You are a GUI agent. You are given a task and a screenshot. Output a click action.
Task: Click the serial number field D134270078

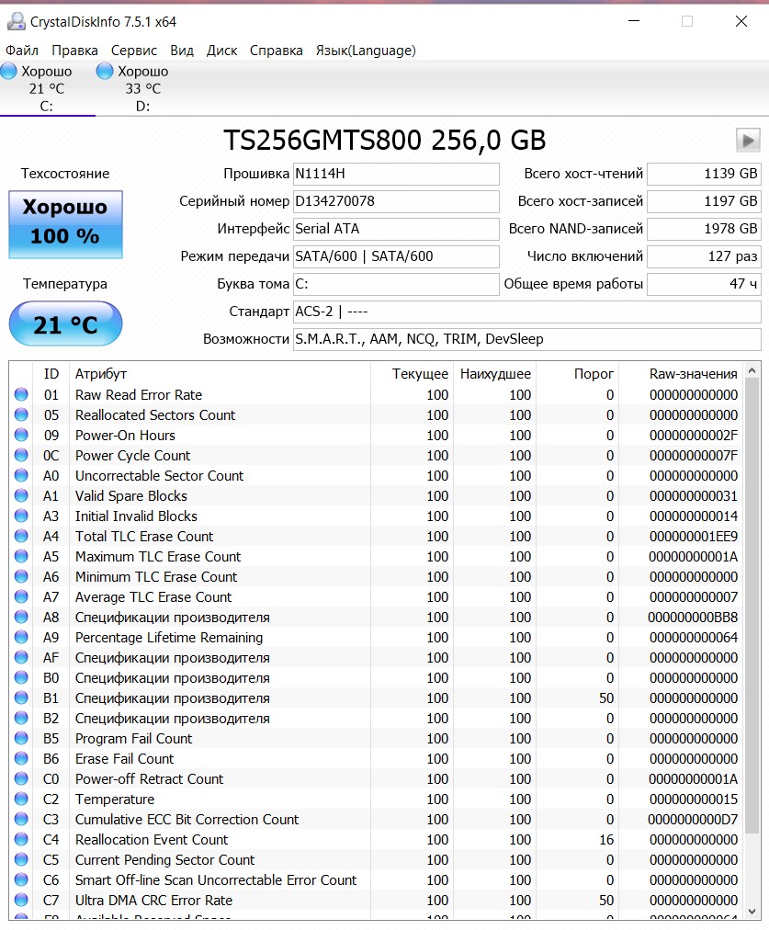396,201
